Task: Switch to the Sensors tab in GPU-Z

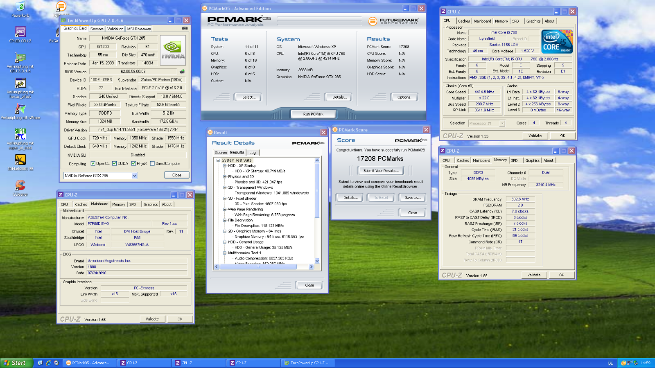Action: [x=97, y=29]
